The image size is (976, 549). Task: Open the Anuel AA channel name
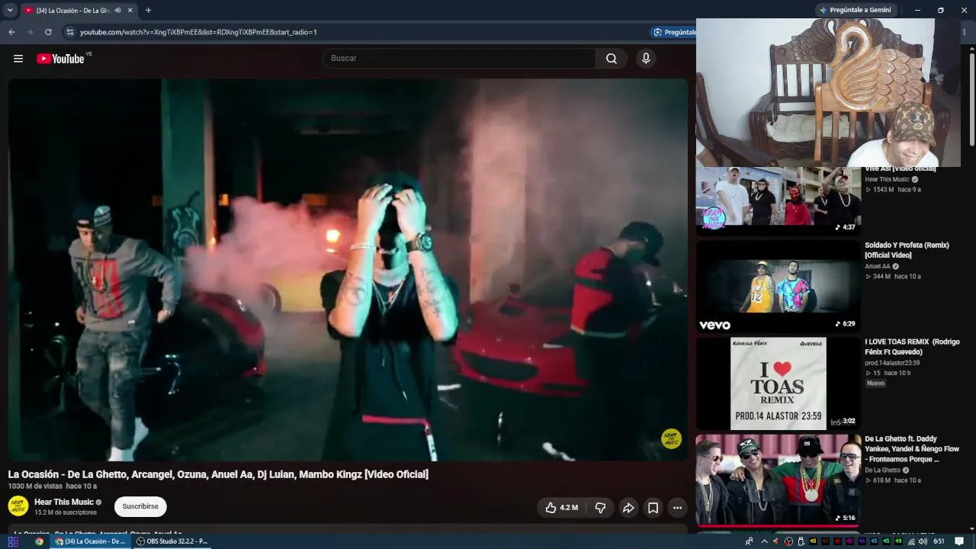coord(878,266)
